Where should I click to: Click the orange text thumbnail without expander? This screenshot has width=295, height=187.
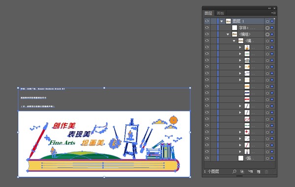point(247,86)
